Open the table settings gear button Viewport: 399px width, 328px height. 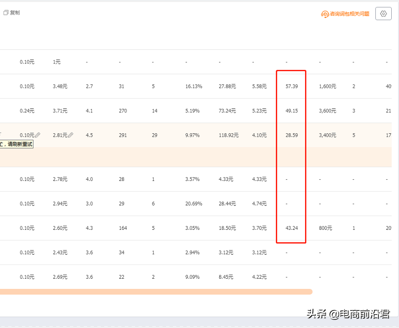[383, 13]
